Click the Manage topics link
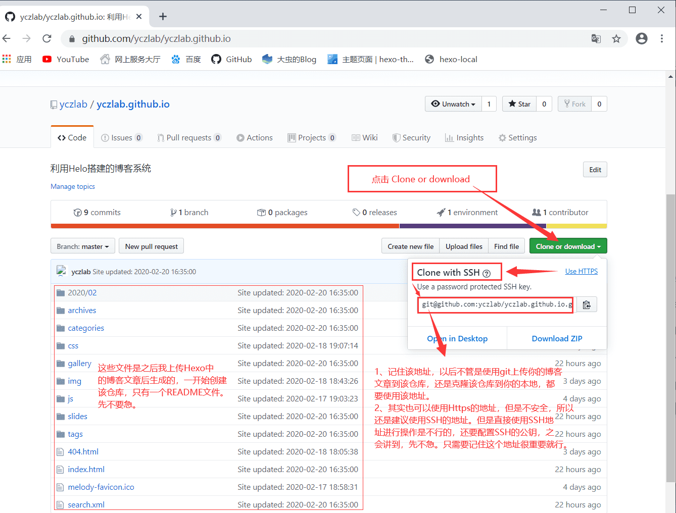Screen dimensions: 676x513 [73, 186]
